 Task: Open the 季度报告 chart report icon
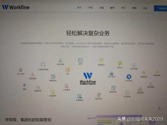pyautogui.click(x=102, y=60)
